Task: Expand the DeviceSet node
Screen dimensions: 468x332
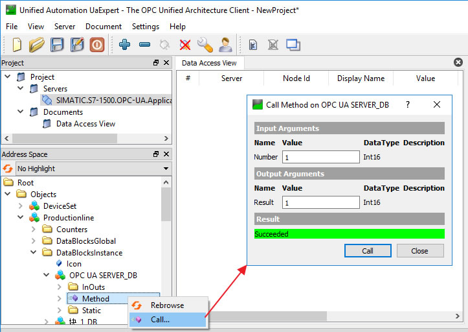Action: [x=20, y=206]
